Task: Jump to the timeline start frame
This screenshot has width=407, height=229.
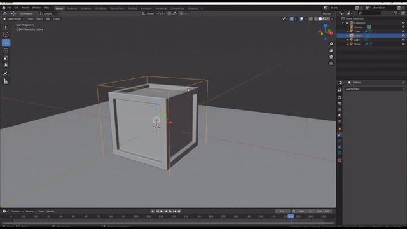Action: 158,211
